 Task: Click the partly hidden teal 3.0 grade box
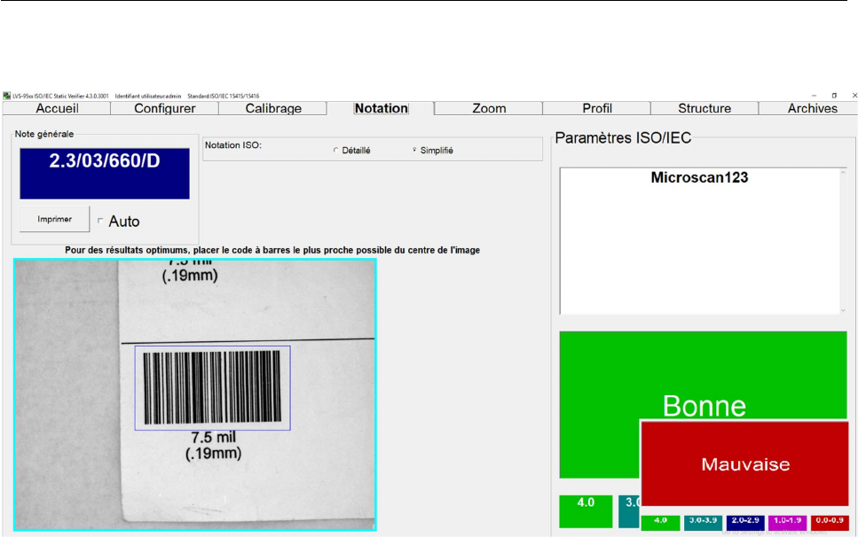[x=629, y=511]
